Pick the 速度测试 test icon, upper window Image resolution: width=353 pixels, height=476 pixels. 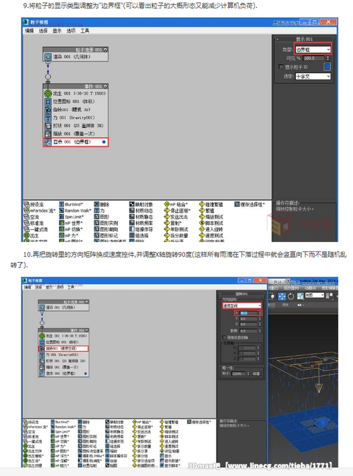202,235
